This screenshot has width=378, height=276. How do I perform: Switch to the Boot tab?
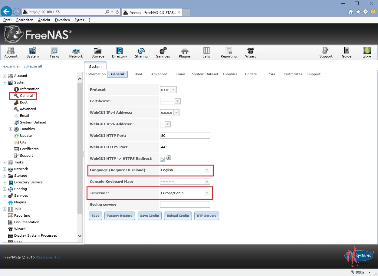pos(138,74)
